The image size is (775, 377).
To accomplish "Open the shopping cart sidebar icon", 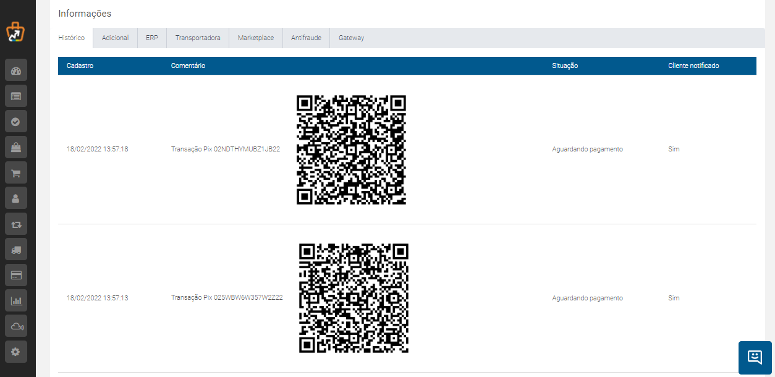I will tap(16, 172).
